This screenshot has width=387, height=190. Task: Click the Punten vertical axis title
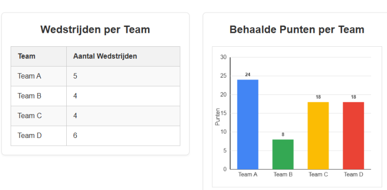pyautogui.click(x=217, y=117)
